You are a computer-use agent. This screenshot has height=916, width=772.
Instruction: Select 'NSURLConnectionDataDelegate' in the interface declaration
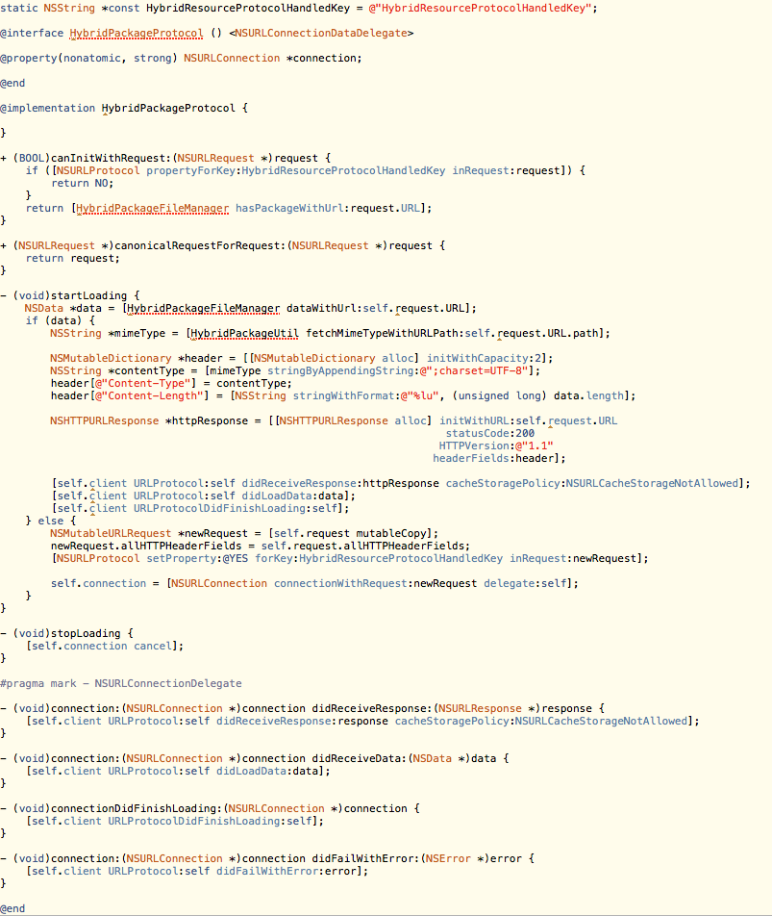tap(321, 34)
